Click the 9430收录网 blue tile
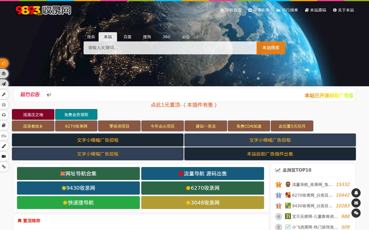Screen dimensions: 369x230 tap(78, 188)
